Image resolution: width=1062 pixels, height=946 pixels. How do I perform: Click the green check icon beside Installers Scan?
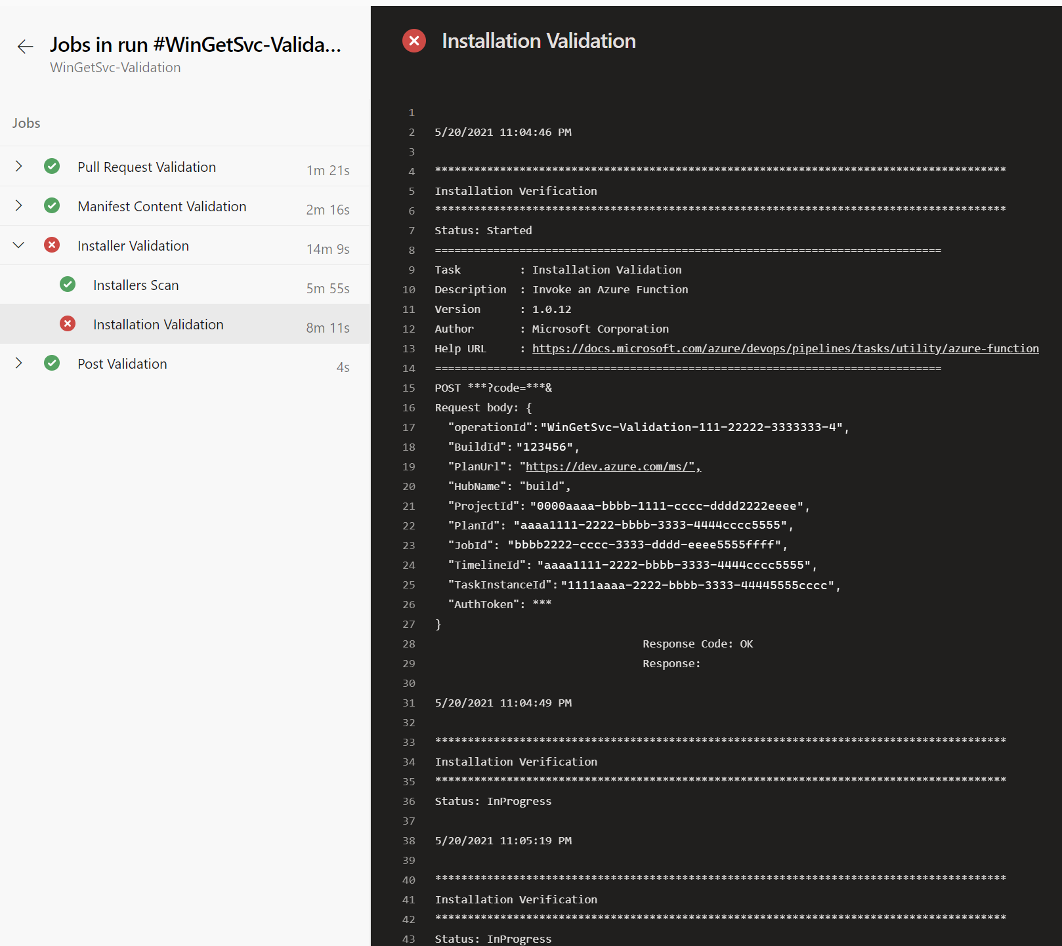pyautogui.click(x=68, y=285)
